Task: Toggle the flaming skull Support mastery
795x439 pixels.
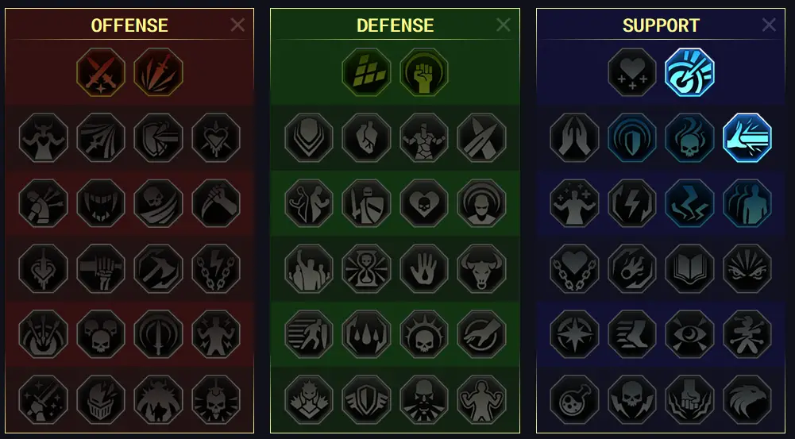Action: pos(689,138)
